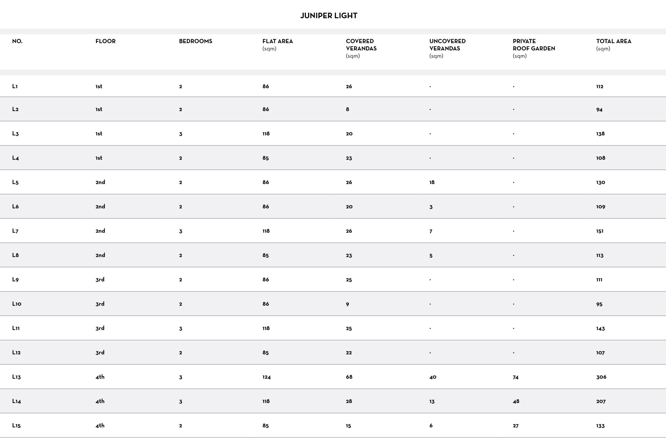The image size is (666, 446).
Task: Select unit L13 row label
Action: 17,377
